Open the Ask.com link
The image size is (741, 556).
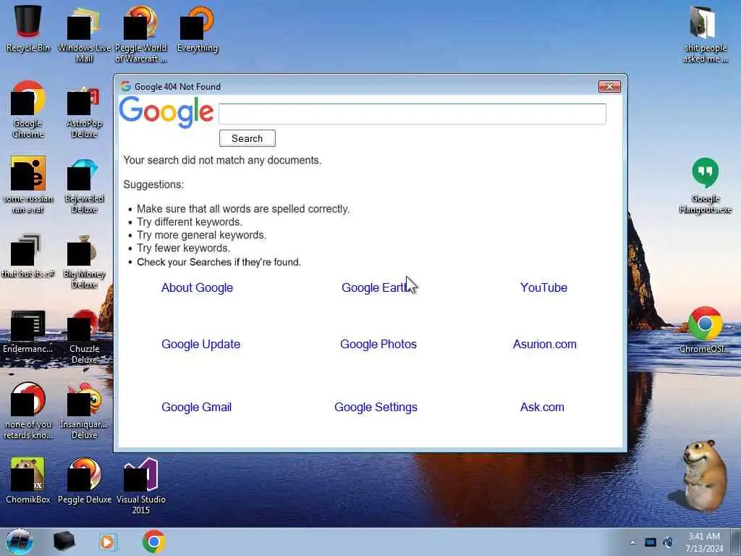click(542, 407)
